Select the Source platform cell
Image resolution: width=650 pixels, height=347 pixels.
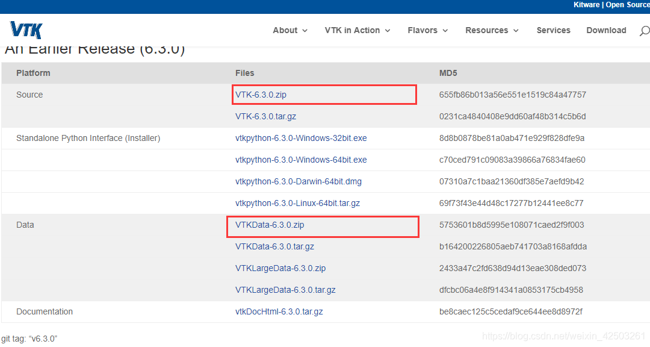[29, 95]
